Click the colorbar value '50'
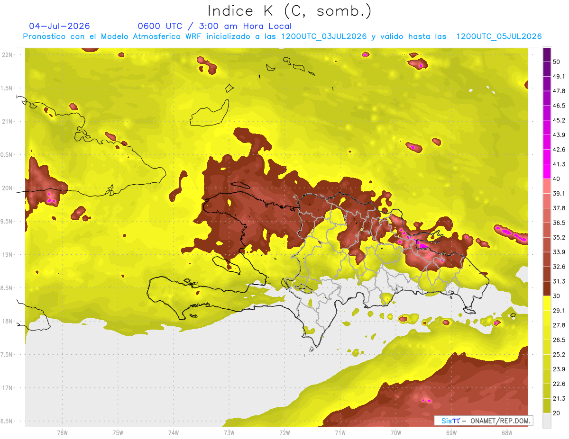The width and height of the screenshot is (569, 439). tap(557, 62)
